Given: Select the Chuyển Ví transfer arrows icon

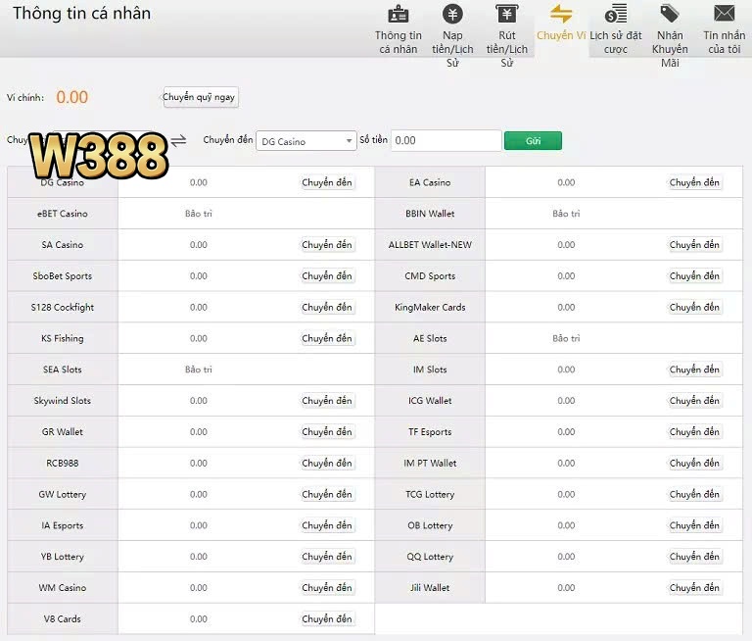Looking at the screenshot, I should 561,14.
